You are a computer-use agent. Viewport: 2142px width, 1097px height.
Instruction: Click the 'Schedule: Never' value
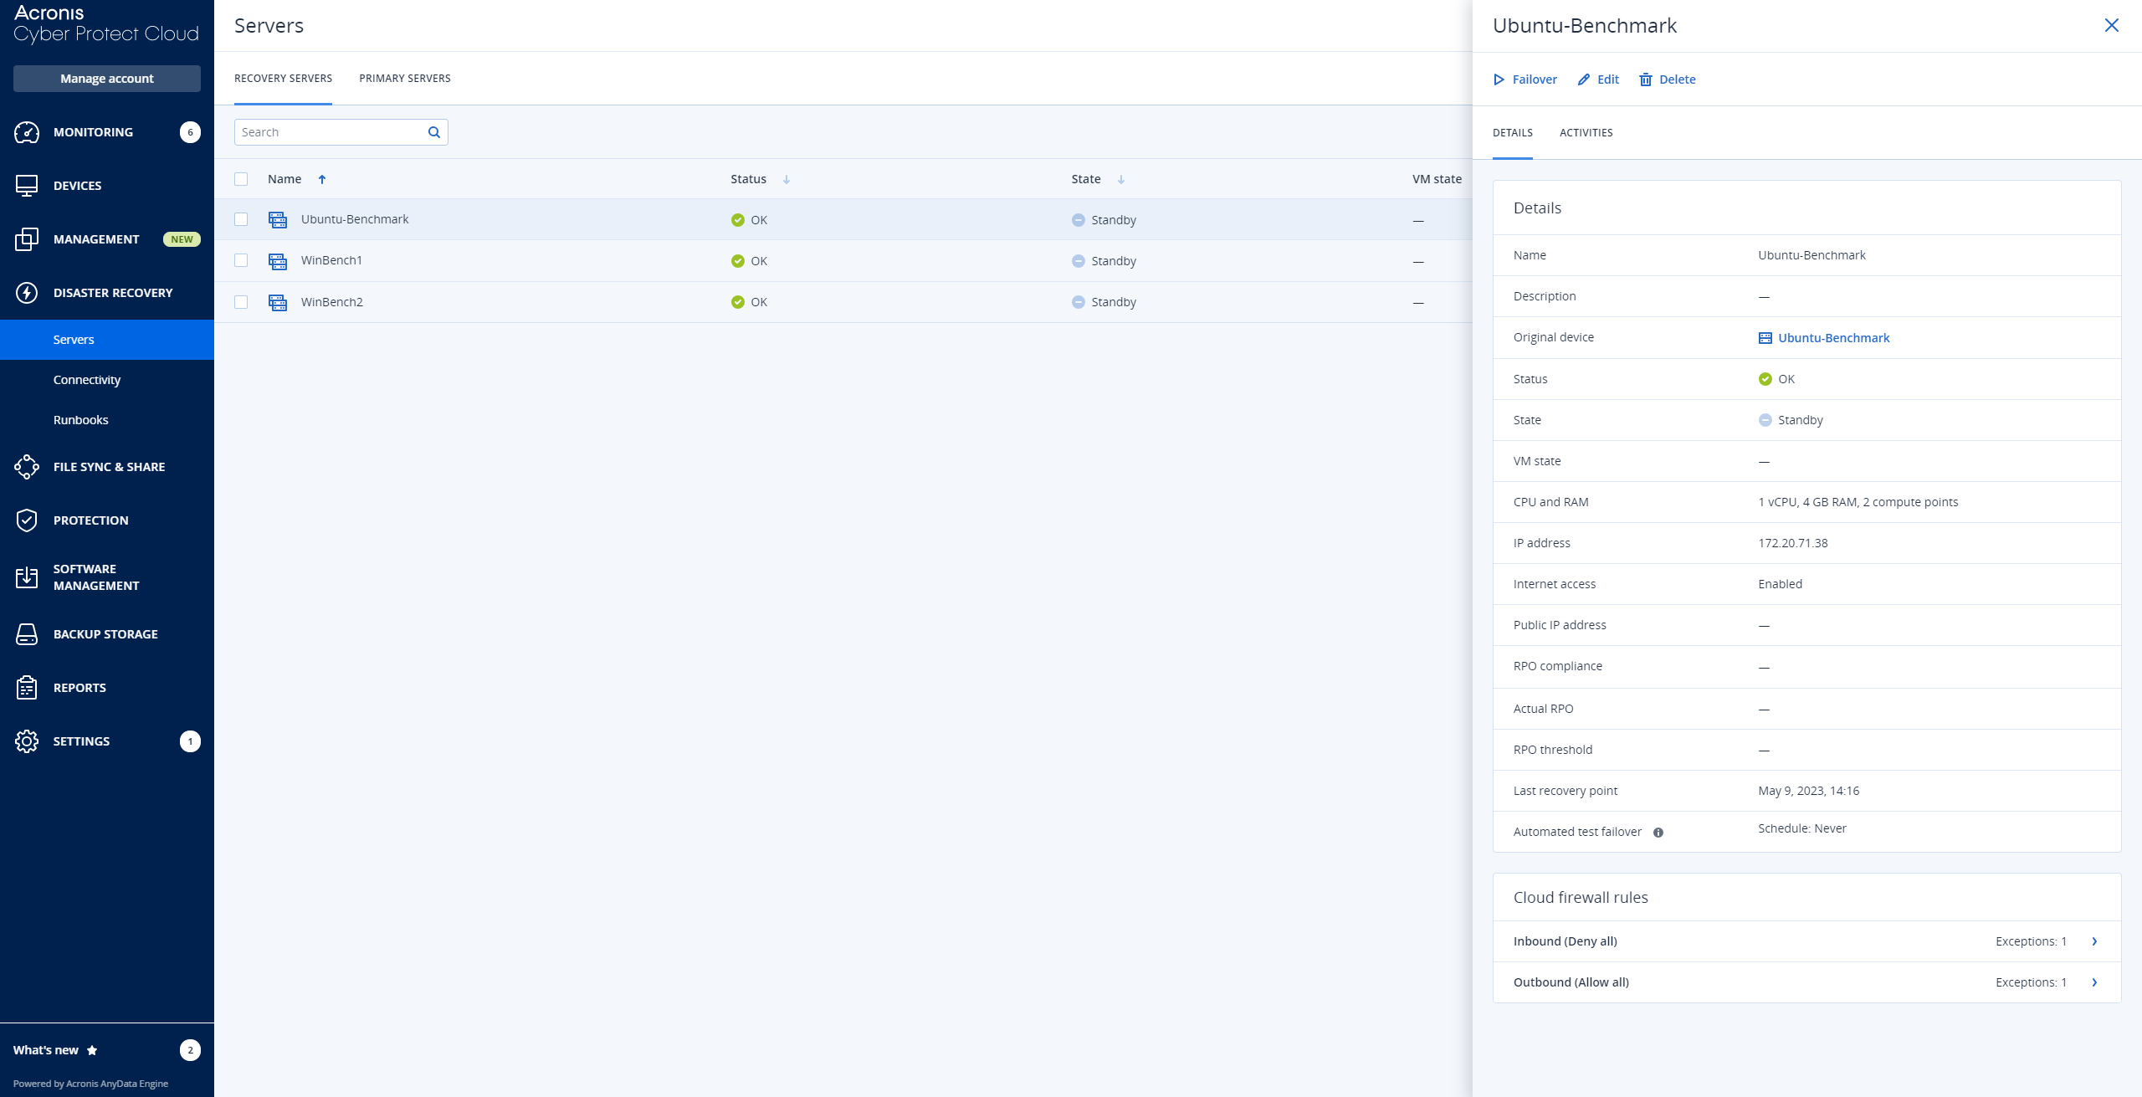(1802, 828)
